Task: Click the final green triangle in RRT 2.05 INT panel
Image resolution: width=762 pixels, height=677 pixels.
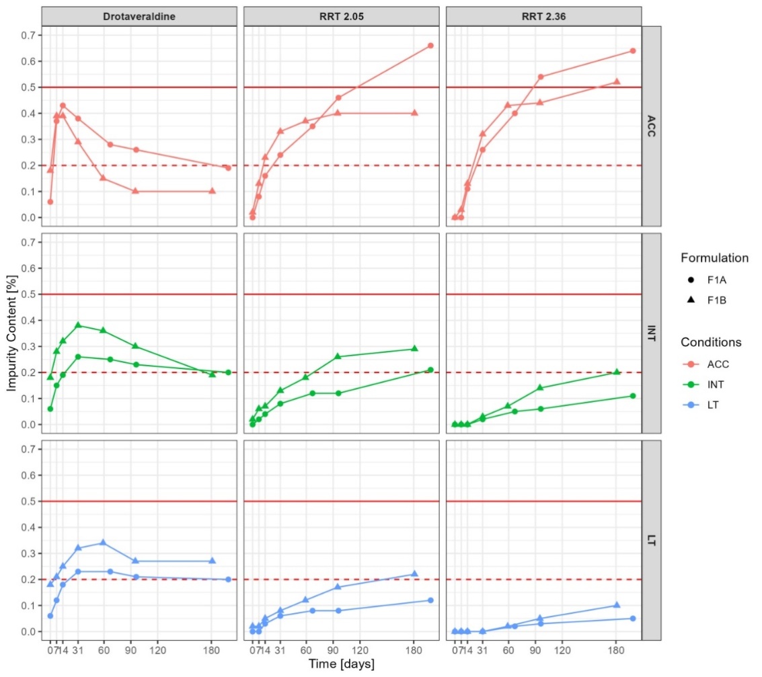Action: coord(414,349)
